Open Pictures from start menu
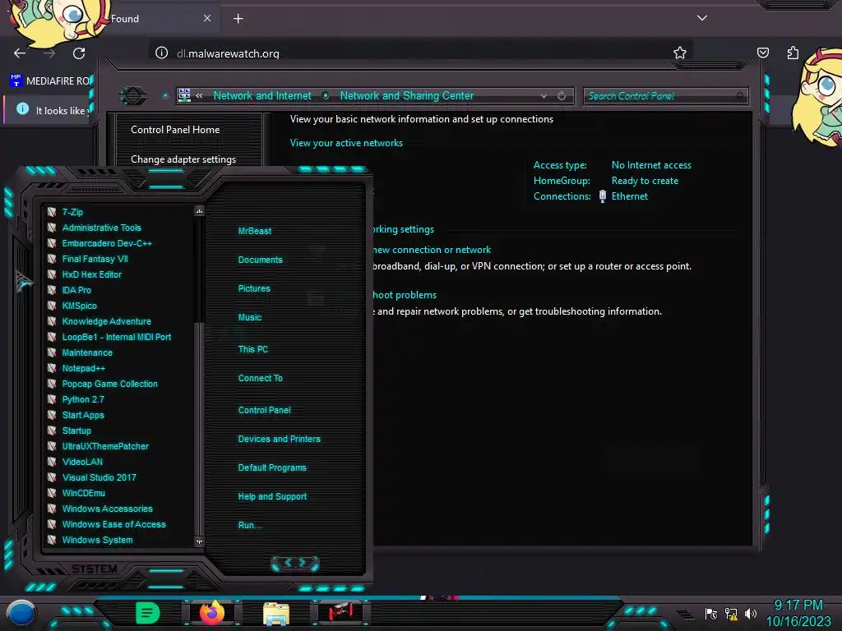 click(254, 288)
